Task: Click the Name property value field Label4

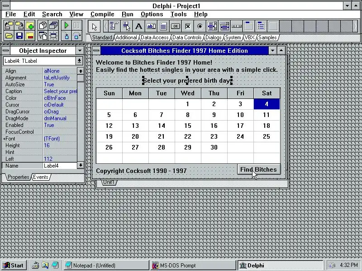Action: coord(60,165)
